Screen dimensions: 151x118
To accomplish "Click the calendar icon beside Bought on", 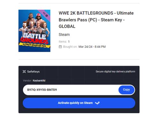I will pos(60,47).
